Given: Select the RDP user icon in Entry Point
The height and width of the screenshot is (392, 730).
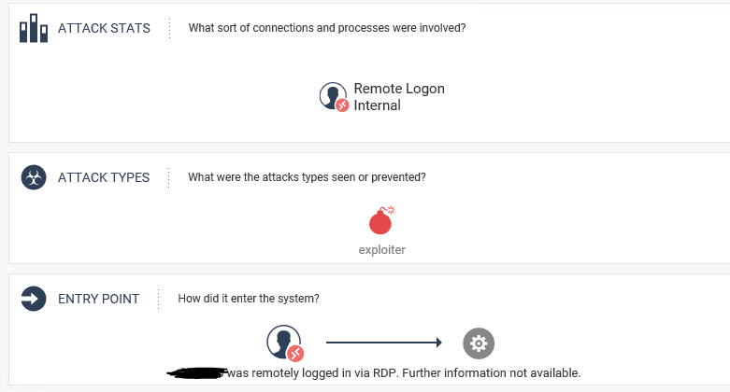Looking at the screenshot, I should coord(285,343).
